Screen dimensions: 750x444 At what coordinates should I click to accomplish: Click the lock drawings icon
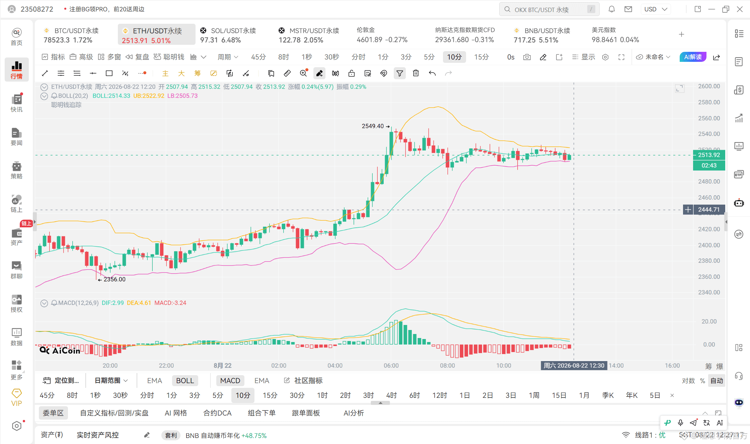coord(352,73)
